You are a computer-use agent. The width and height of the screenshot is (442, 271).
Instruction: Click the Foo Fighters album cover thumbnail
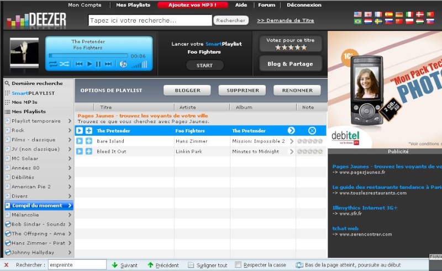pyautogui.click(x=24, y=52)
